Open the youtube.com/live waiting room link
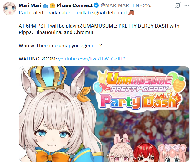Viewport: 191px width, 163px height. 94,59
